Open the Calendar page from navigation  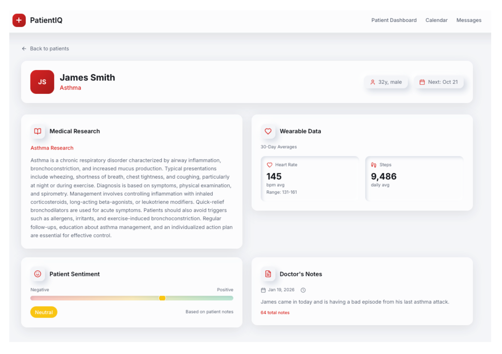pos(436,20)
